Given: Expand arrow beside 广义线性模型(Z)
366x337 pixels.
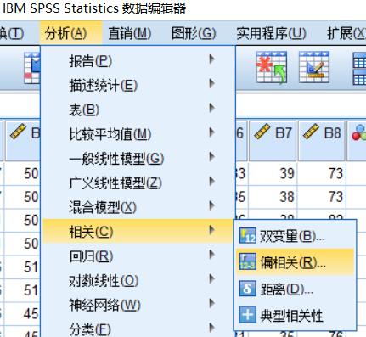Looking at the screenshot, I should click(211, 181).
